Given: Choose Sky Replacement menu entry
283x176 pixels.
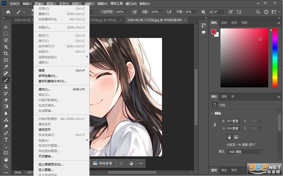Looking at the screenshot, I should 61,156.
